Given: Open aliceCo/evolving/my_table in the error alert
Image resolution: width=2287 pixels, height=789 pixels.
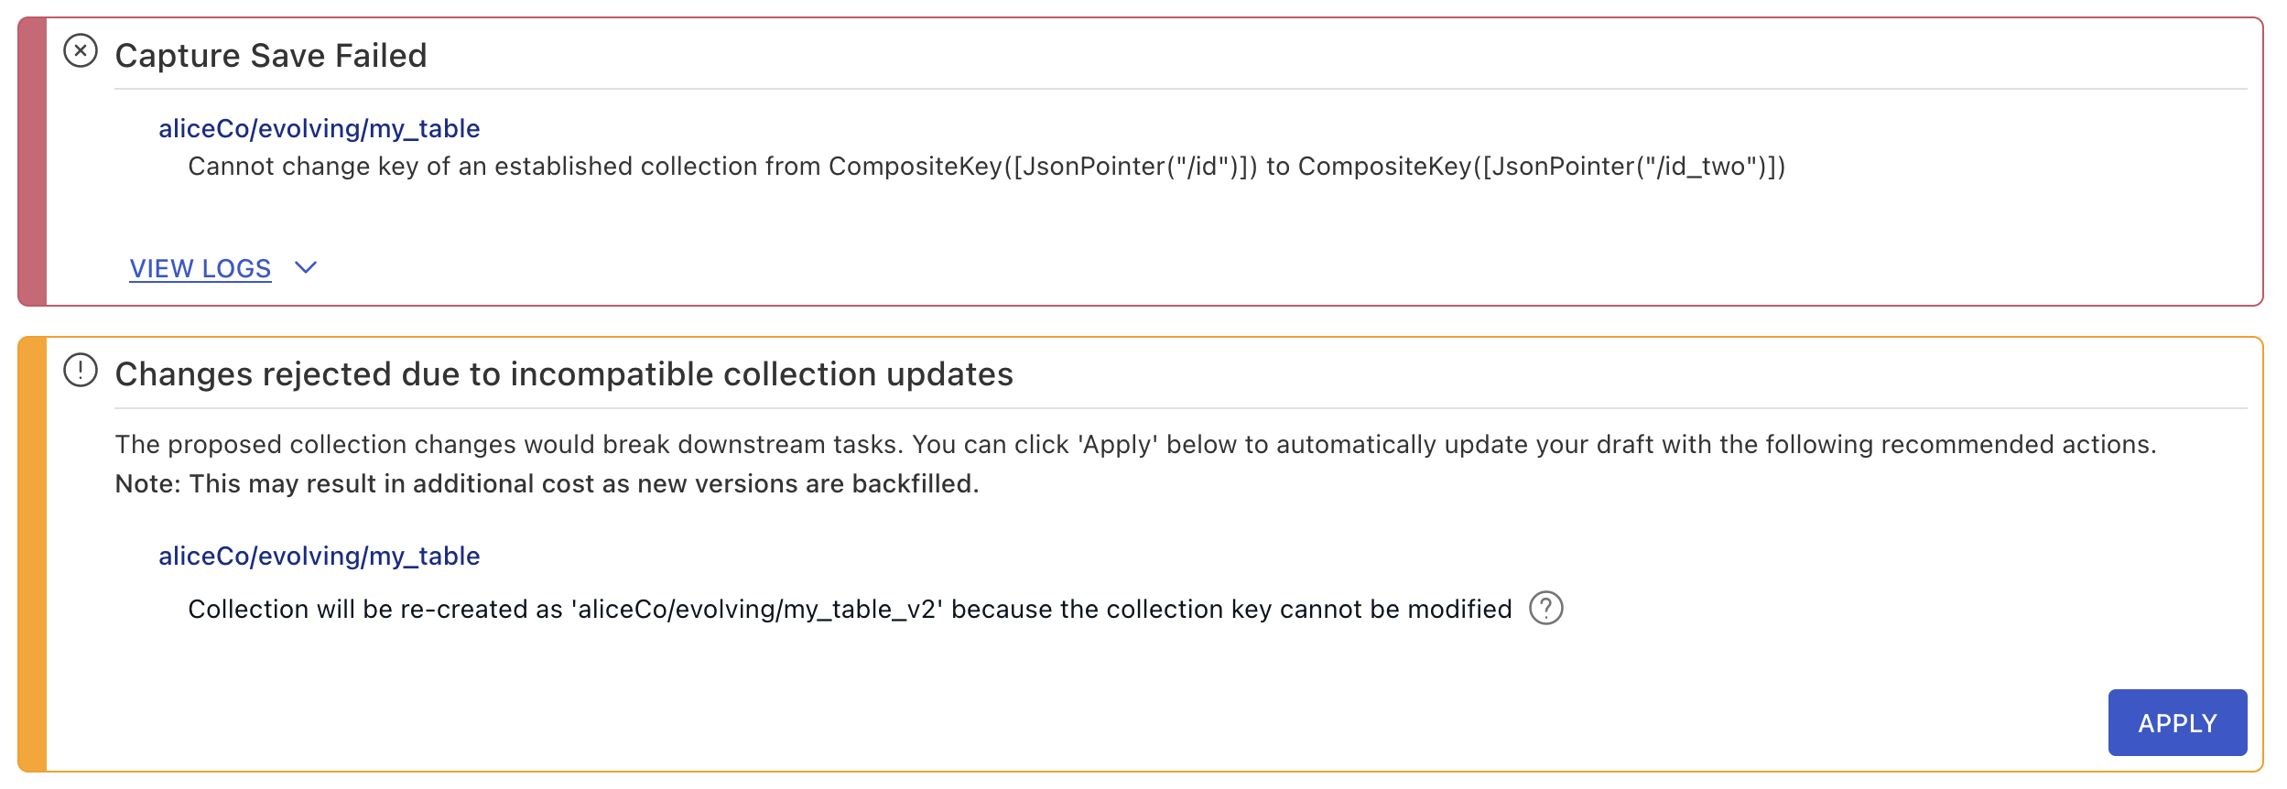Looking at the screenshot, I should pyautogui.click(x=319, y=129).
